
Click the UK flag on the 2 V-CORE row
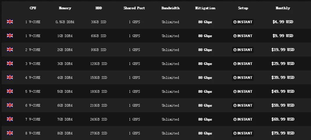coord(10,50)
